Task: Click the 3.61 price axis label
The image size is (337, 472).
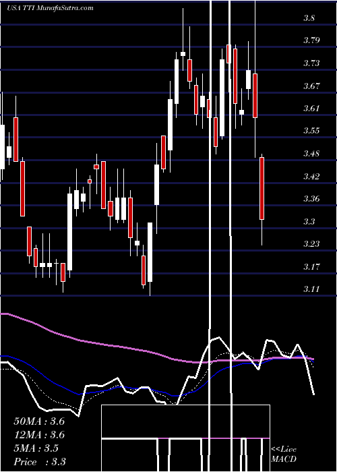Action: coord(311,109)
